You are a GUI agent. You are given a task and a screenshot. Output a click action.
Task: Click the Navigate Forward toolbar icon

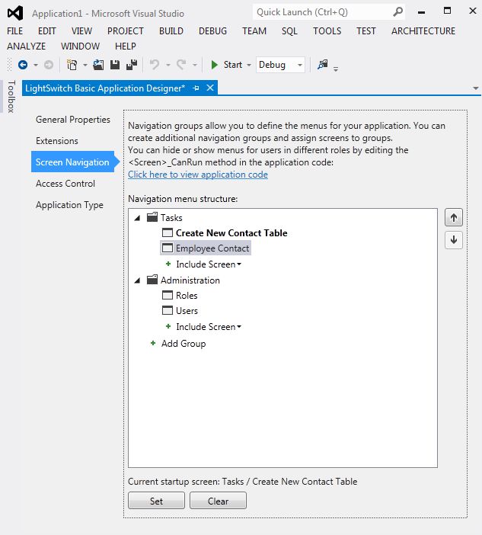(49, 65)
